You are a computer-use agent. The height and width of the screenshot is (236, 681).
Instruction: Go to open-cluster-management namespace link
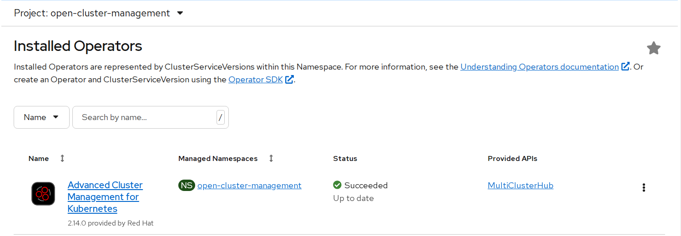click(x=249, y=186)
